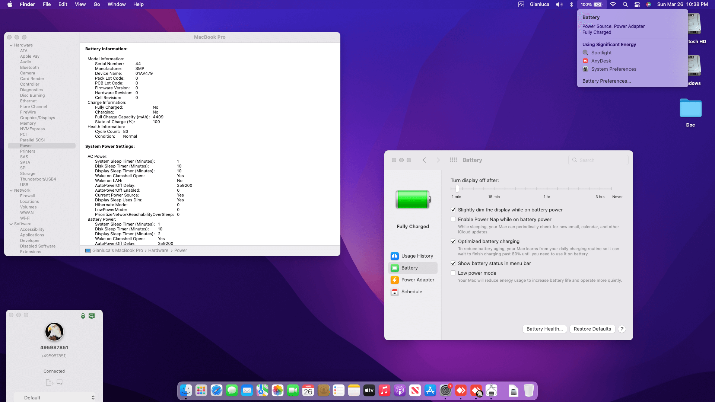Click the AnyDesk file transfer icon

click(50, 382)
